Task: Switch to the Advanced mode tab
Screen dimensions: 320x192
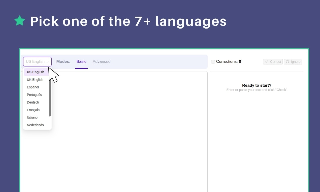Action: 102,62
